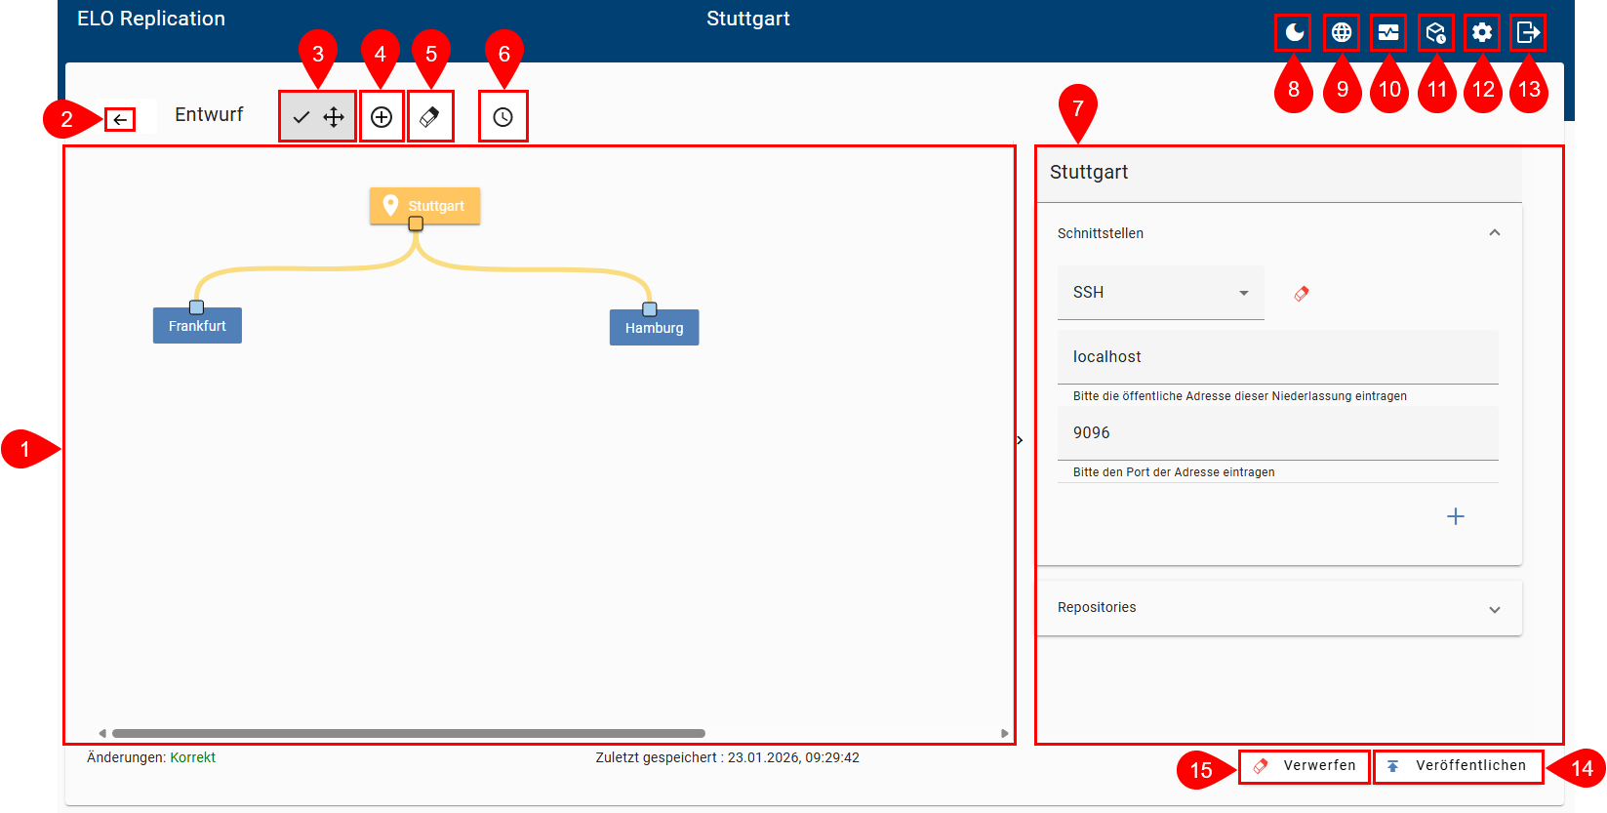Open the clock history icon
Screen dimensions: 1607x813
[502, 117]
